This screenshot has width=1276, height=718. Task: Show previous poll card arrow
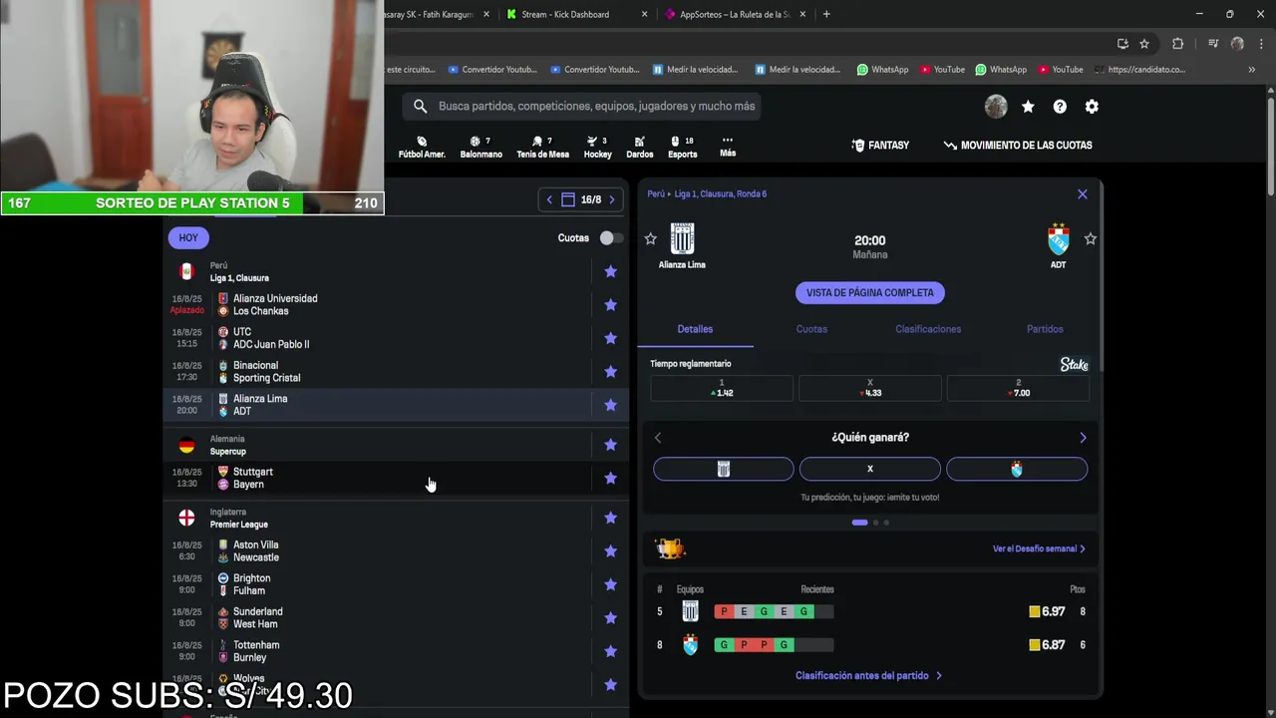pos(658,438)
